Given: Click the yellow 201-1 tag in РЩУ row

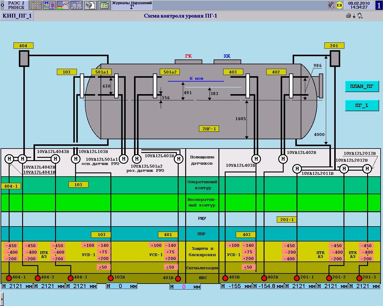Looking at the screenshot, I should click(287, 220).
